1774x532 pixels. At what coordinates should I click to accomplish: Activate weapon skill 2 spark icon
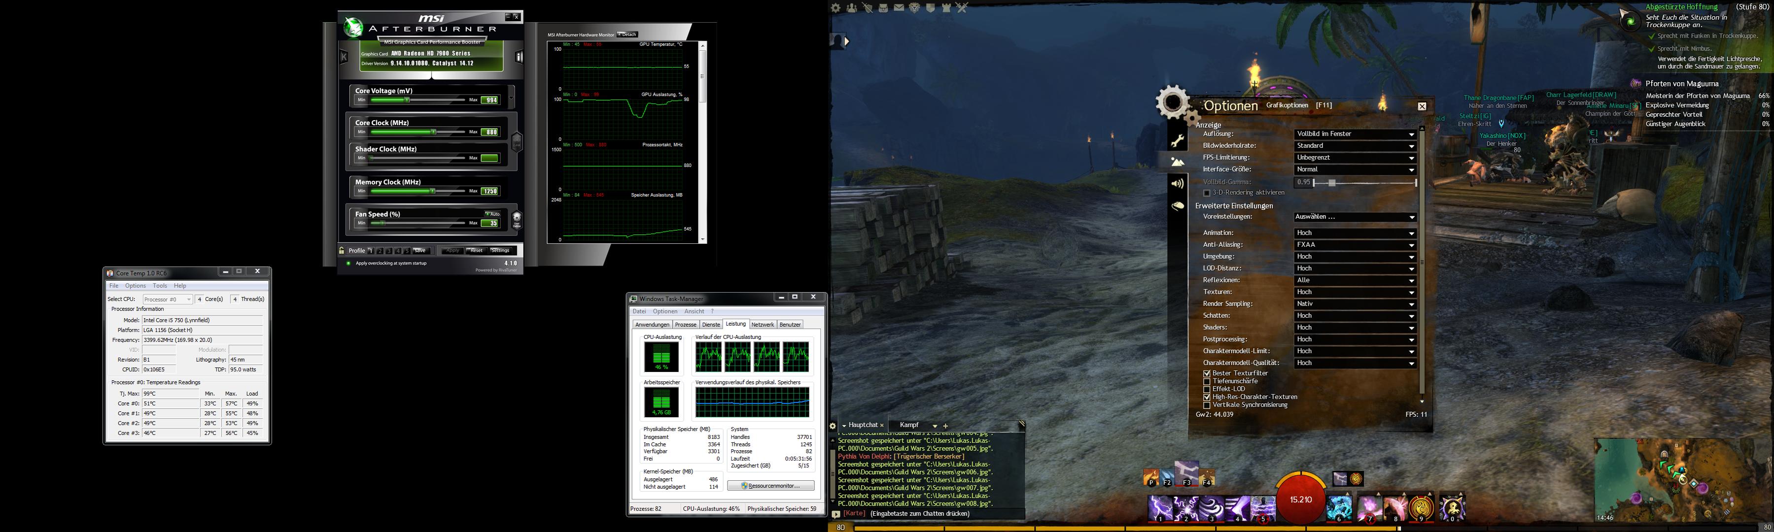click(1186, 508)
